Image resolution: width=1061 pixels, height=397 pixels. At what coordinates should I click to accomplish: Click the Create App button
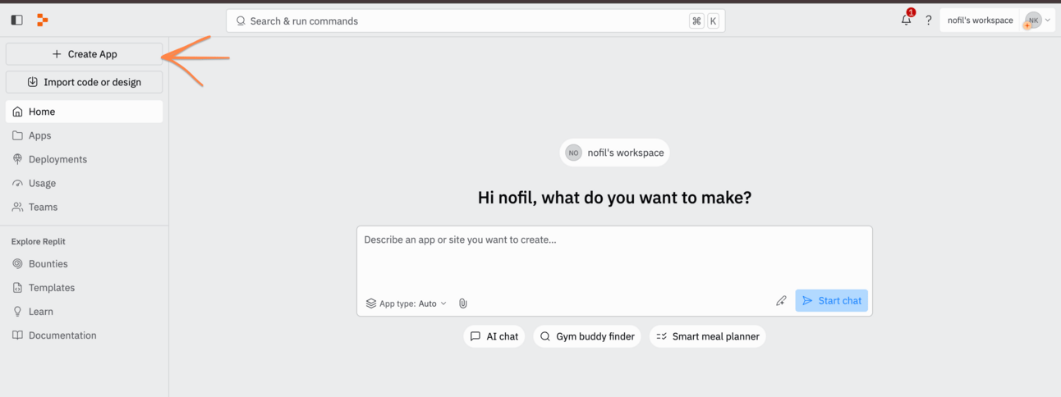[84, 54]
